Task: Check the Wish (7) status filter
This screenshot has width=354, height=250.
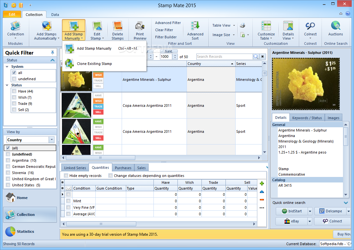Action: pyautogui.click(x=14, y=97)
